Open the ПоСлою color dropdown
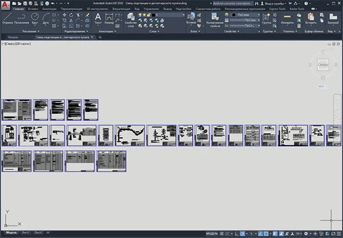The width and height of the screenshot is (343, 238). pos(246,15)
